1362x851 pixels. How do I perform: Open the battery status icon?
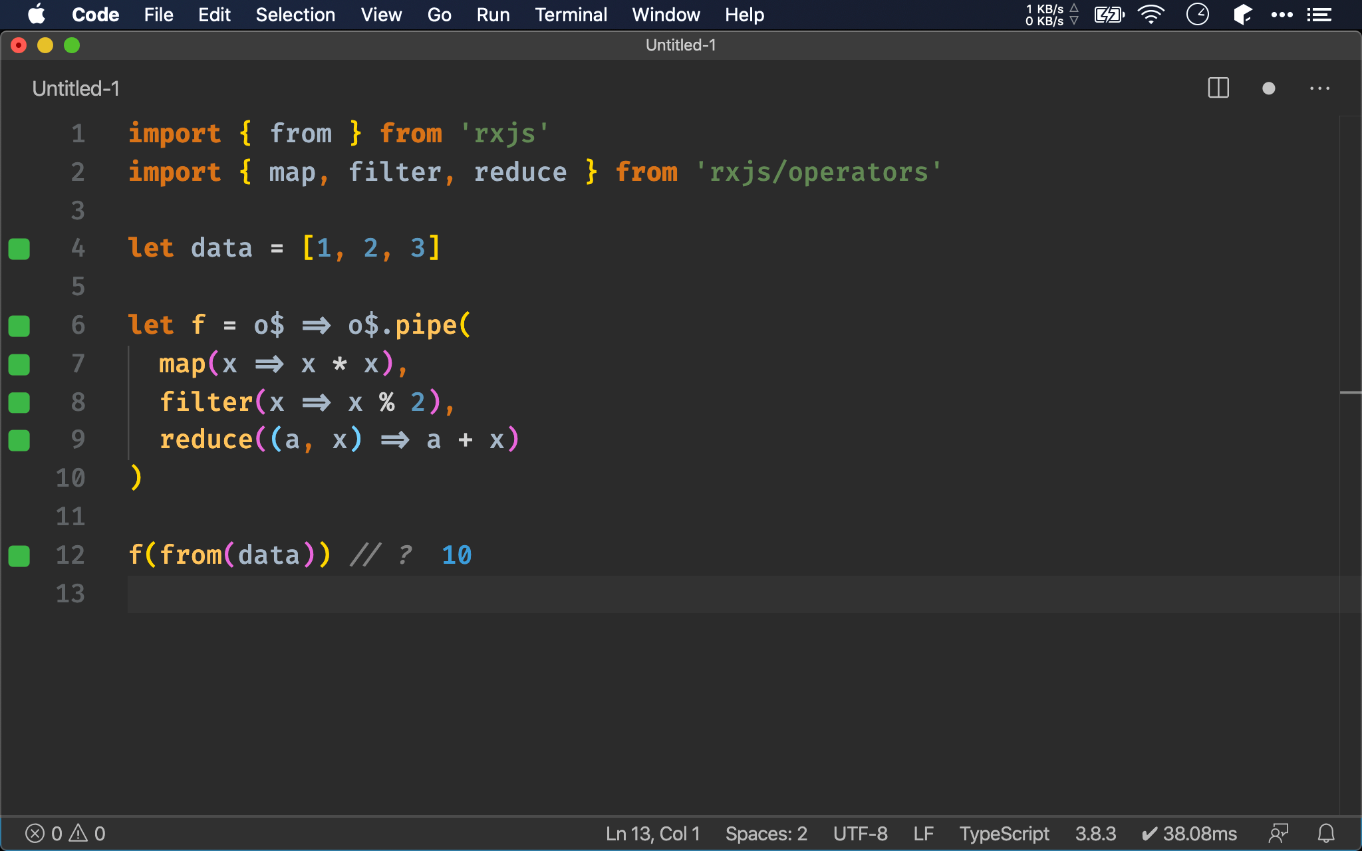tap(1109, 15)
